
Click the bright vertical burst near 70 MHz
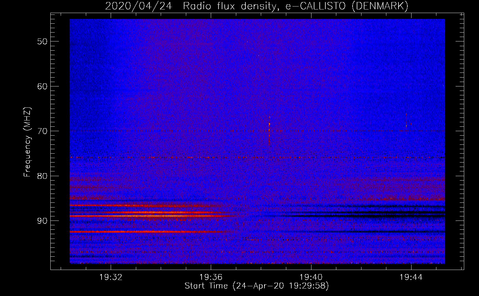269,130
